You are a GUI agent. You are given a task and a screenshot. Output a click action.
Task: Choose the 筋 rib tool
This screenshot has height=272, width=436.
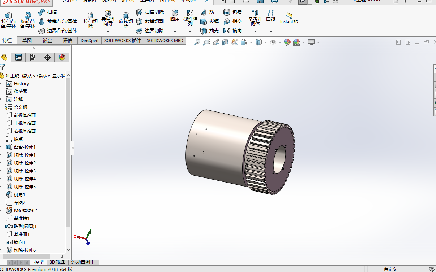[x=207, y=12]
